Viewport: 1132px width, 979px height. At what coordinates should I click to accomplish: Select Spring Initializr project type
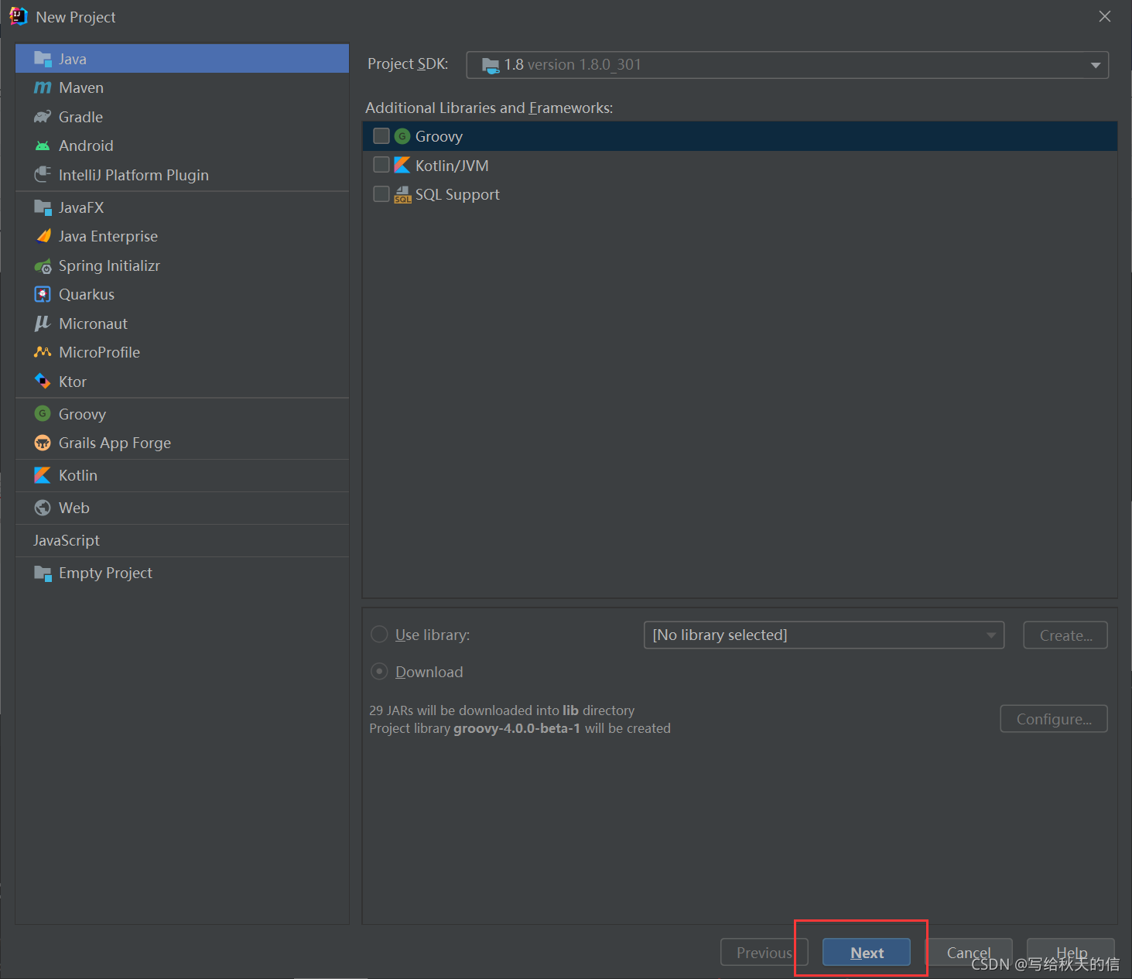pyautogui.click(x=183, y=265)
